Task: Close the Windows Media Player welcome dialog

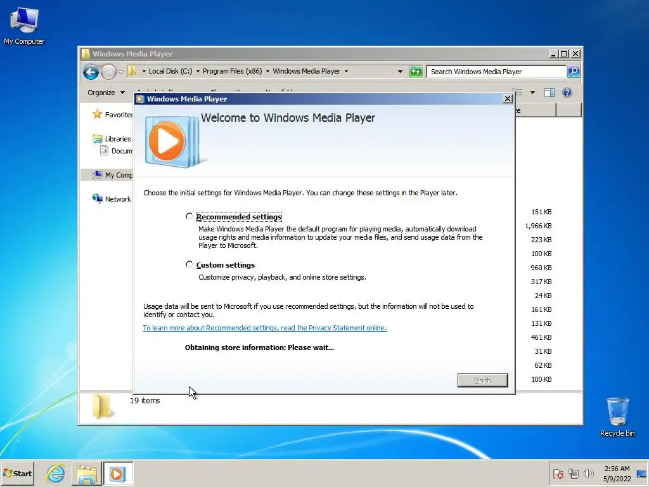Action: click(x=508, y=98)
